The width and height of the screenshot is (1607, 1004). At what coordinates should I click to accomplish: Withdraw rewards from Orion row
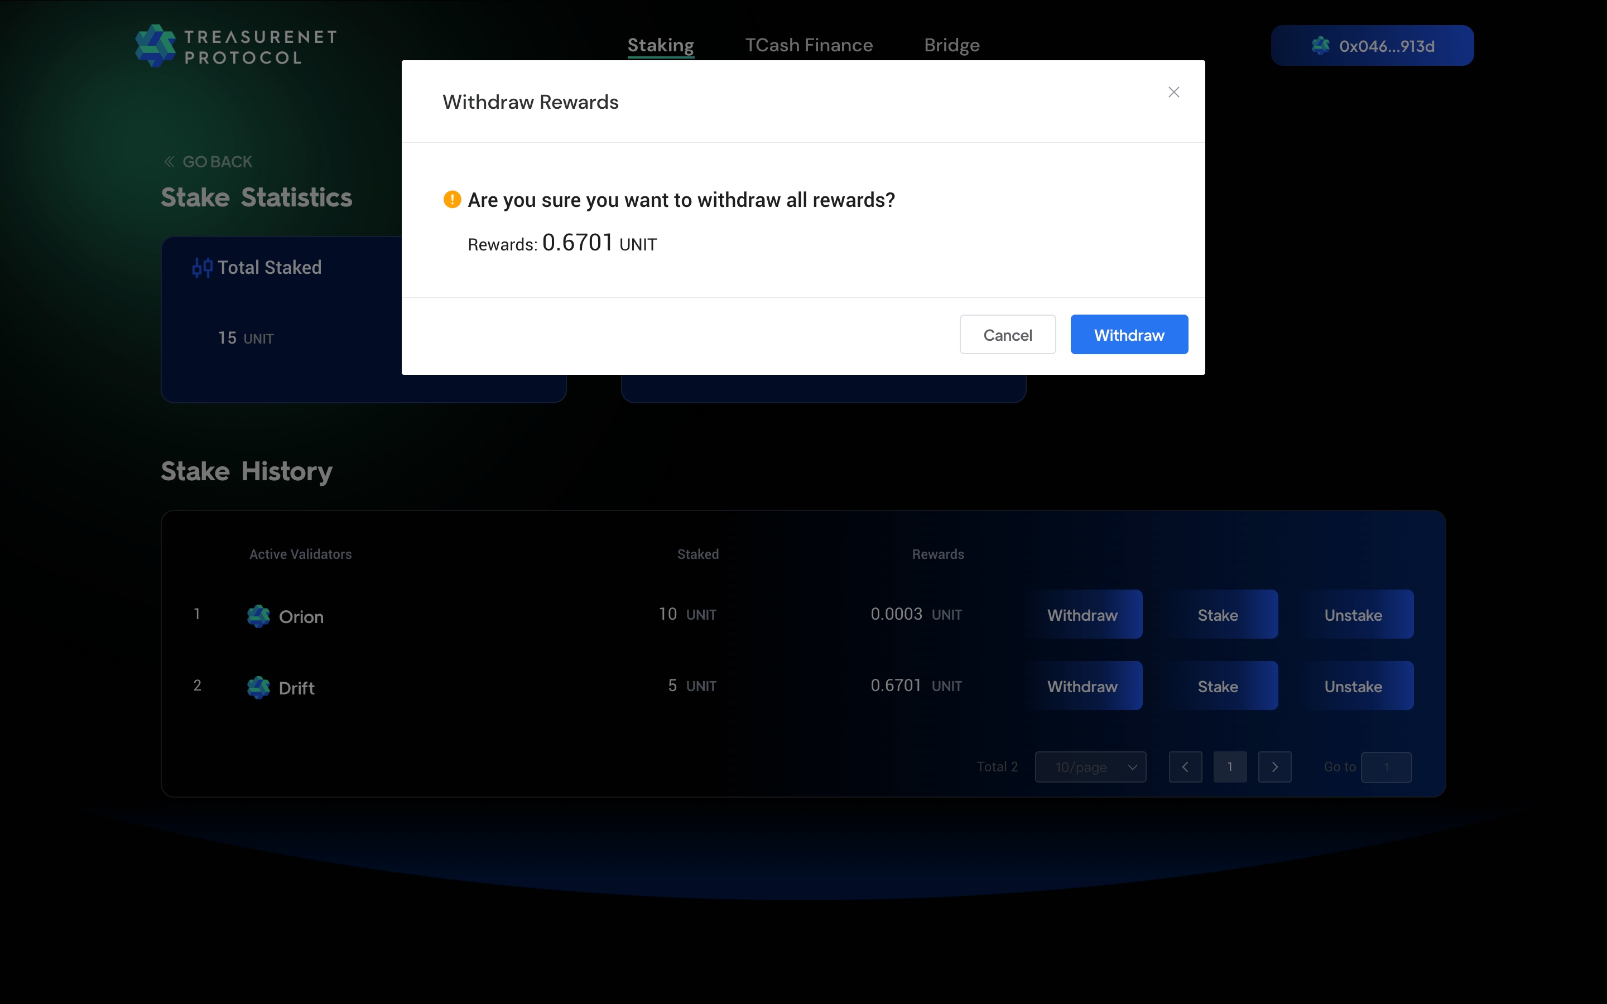click(x=1082, y=614)
